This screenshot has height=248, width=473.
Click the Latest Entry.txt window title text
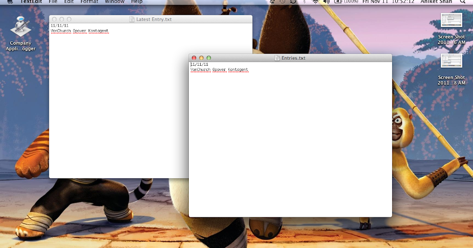tap(154, 19)
